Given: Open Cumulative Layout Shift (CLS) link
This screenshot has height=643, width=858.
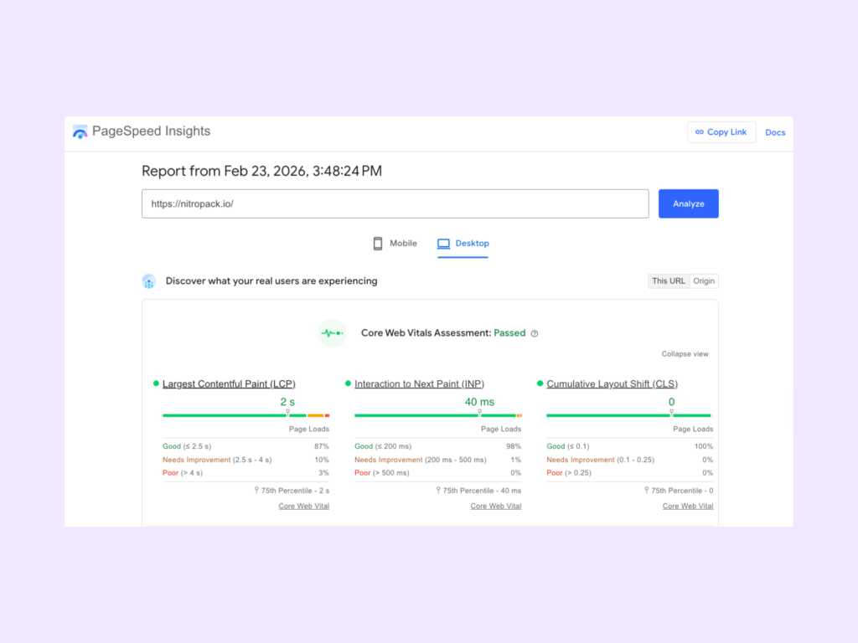Looking at the screenshot, I should (x=612, y=383).
